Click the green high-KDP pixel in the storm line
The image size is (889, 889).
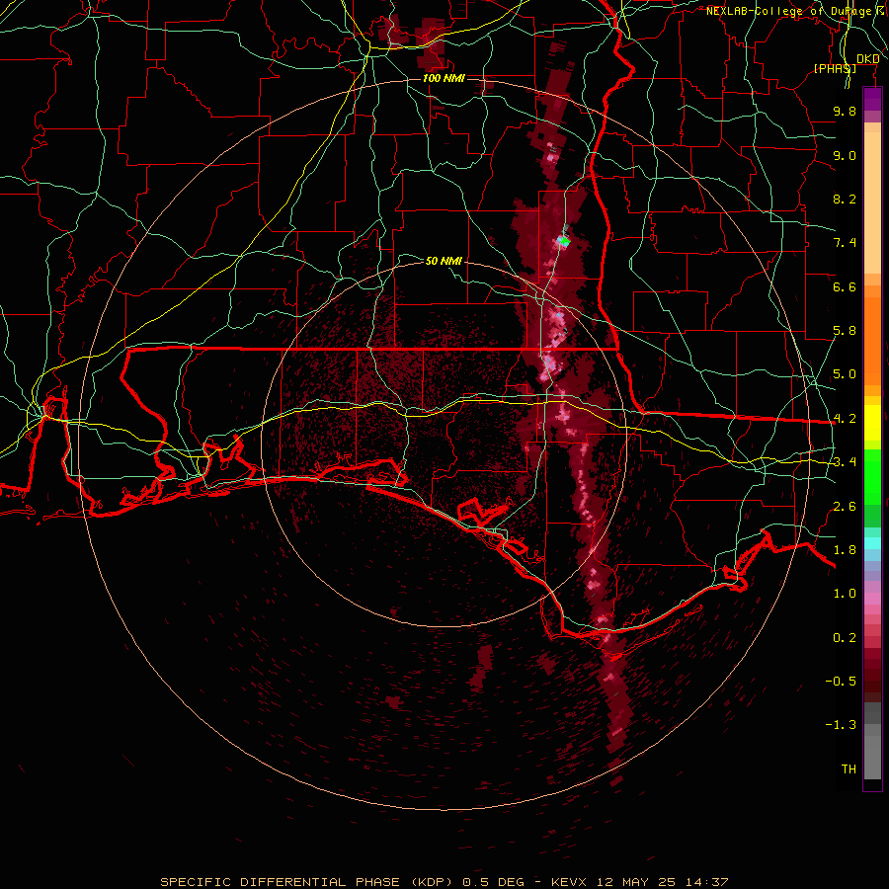tap(564, 242)
